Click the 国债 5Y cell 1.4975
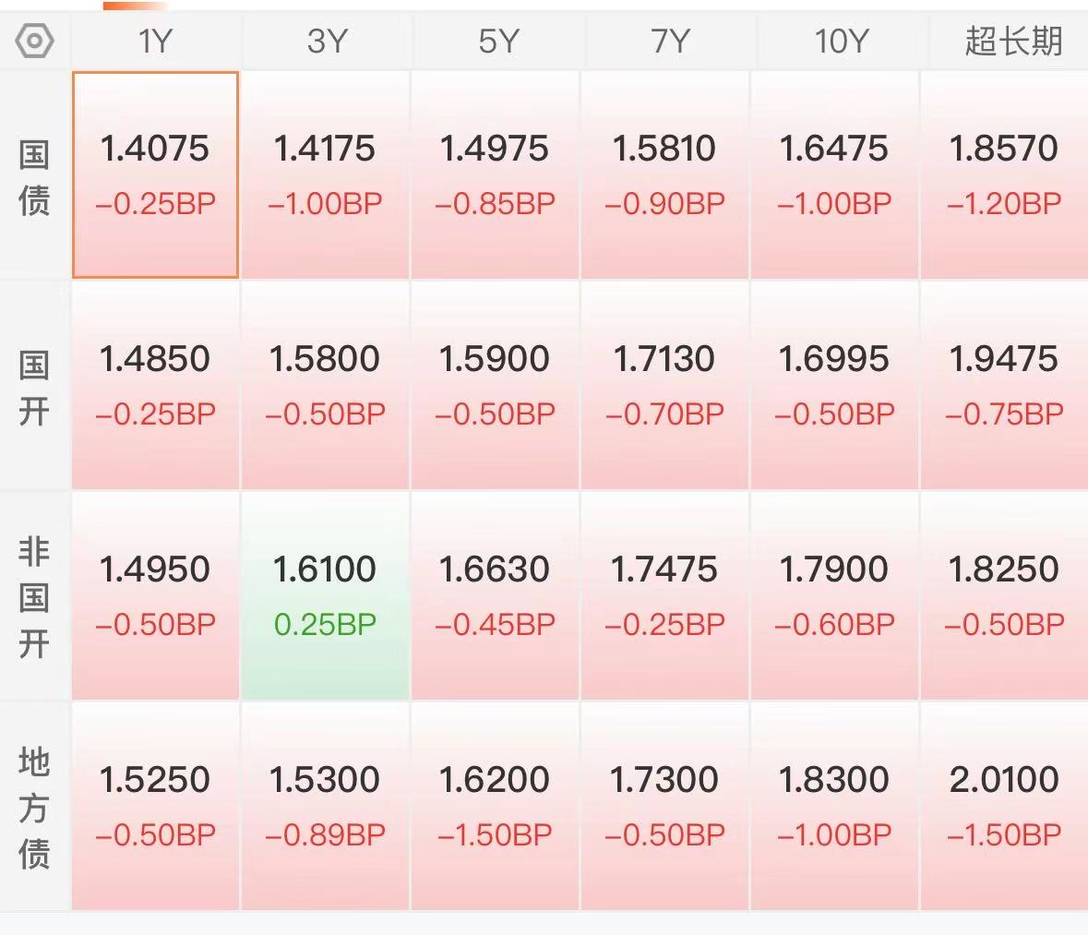This screenshot has height=935, width=1088. 495,174
